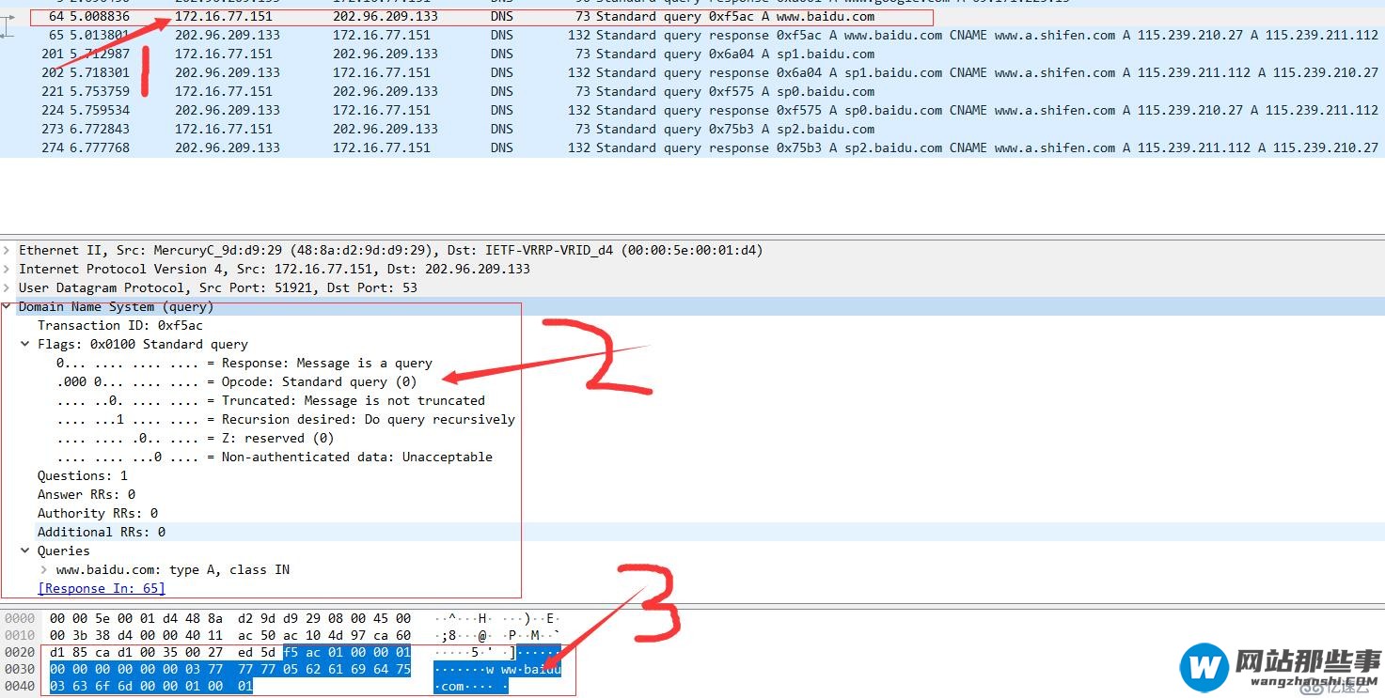Viewport: 1385px width, 698px height.
Task: Select the Additional RRs: 0 field
Action: coord(102,532)
